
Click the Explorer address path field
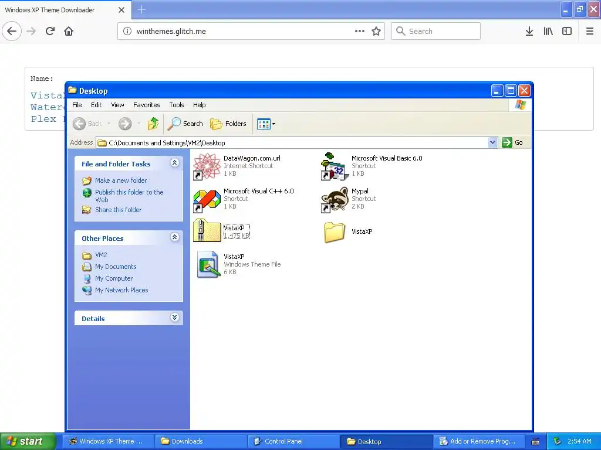coord(292,143)
